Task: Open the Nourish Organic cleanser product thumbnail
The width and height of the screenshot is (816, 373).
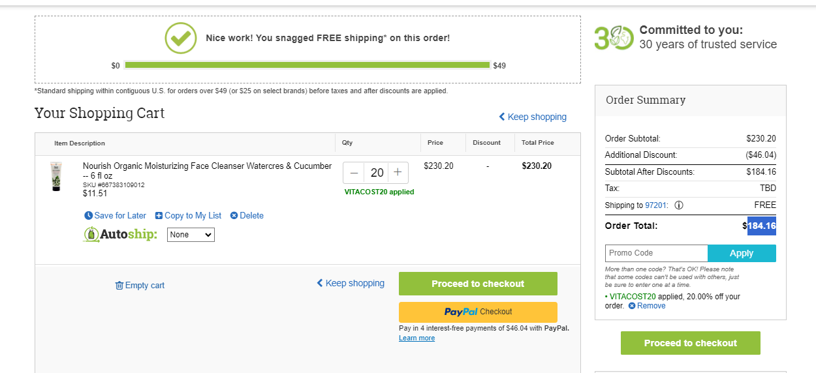Action: pyautogui.click(x=55, y=177)
